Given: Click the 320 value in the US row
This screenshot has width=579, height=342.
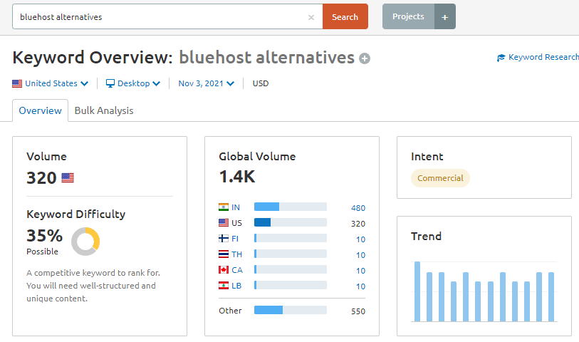Looking at the screenshot, I should [358, 224].
